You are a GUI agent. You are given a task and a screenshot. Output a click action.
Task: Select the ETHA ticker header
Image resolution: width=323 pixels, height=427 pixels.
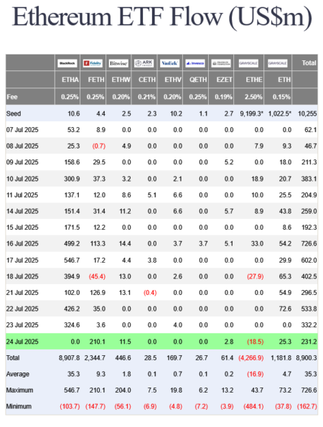pyautogui.click(x=70, y=80)
